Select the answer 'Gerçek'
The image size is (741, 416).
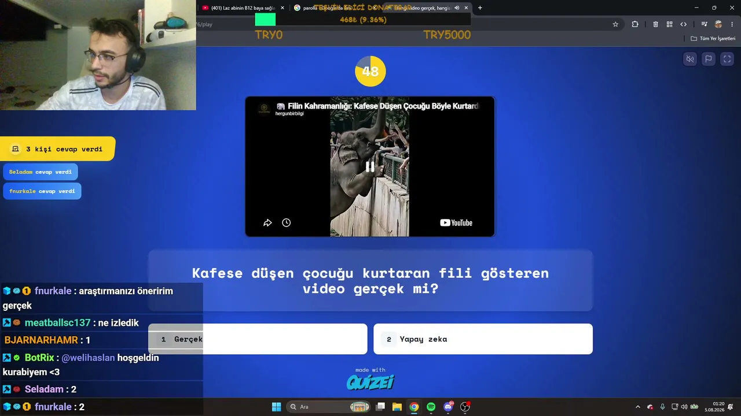[x=258, y=339]
